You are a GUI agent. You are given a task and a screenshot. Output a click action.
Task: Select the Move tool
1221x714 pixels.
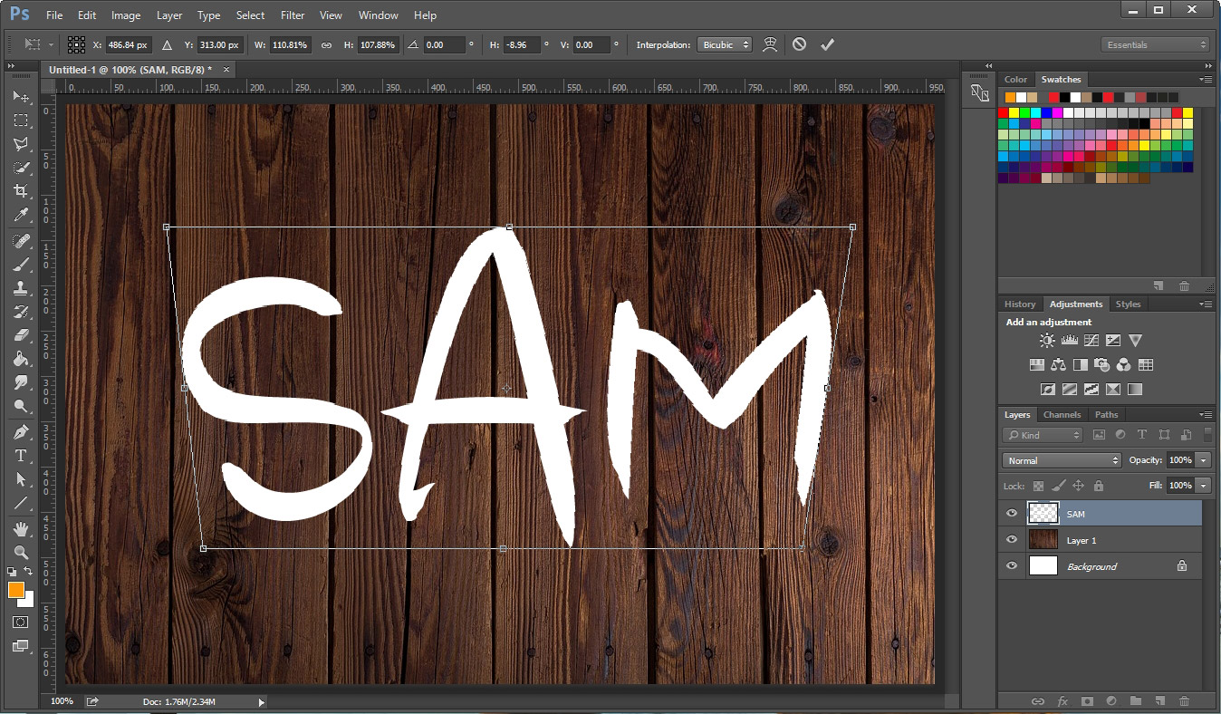(20, 96)
